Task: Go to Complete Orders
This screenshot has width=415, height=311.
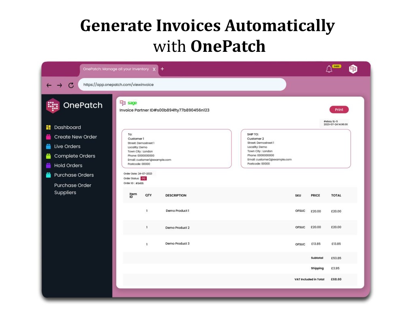Action: (75, 156)
